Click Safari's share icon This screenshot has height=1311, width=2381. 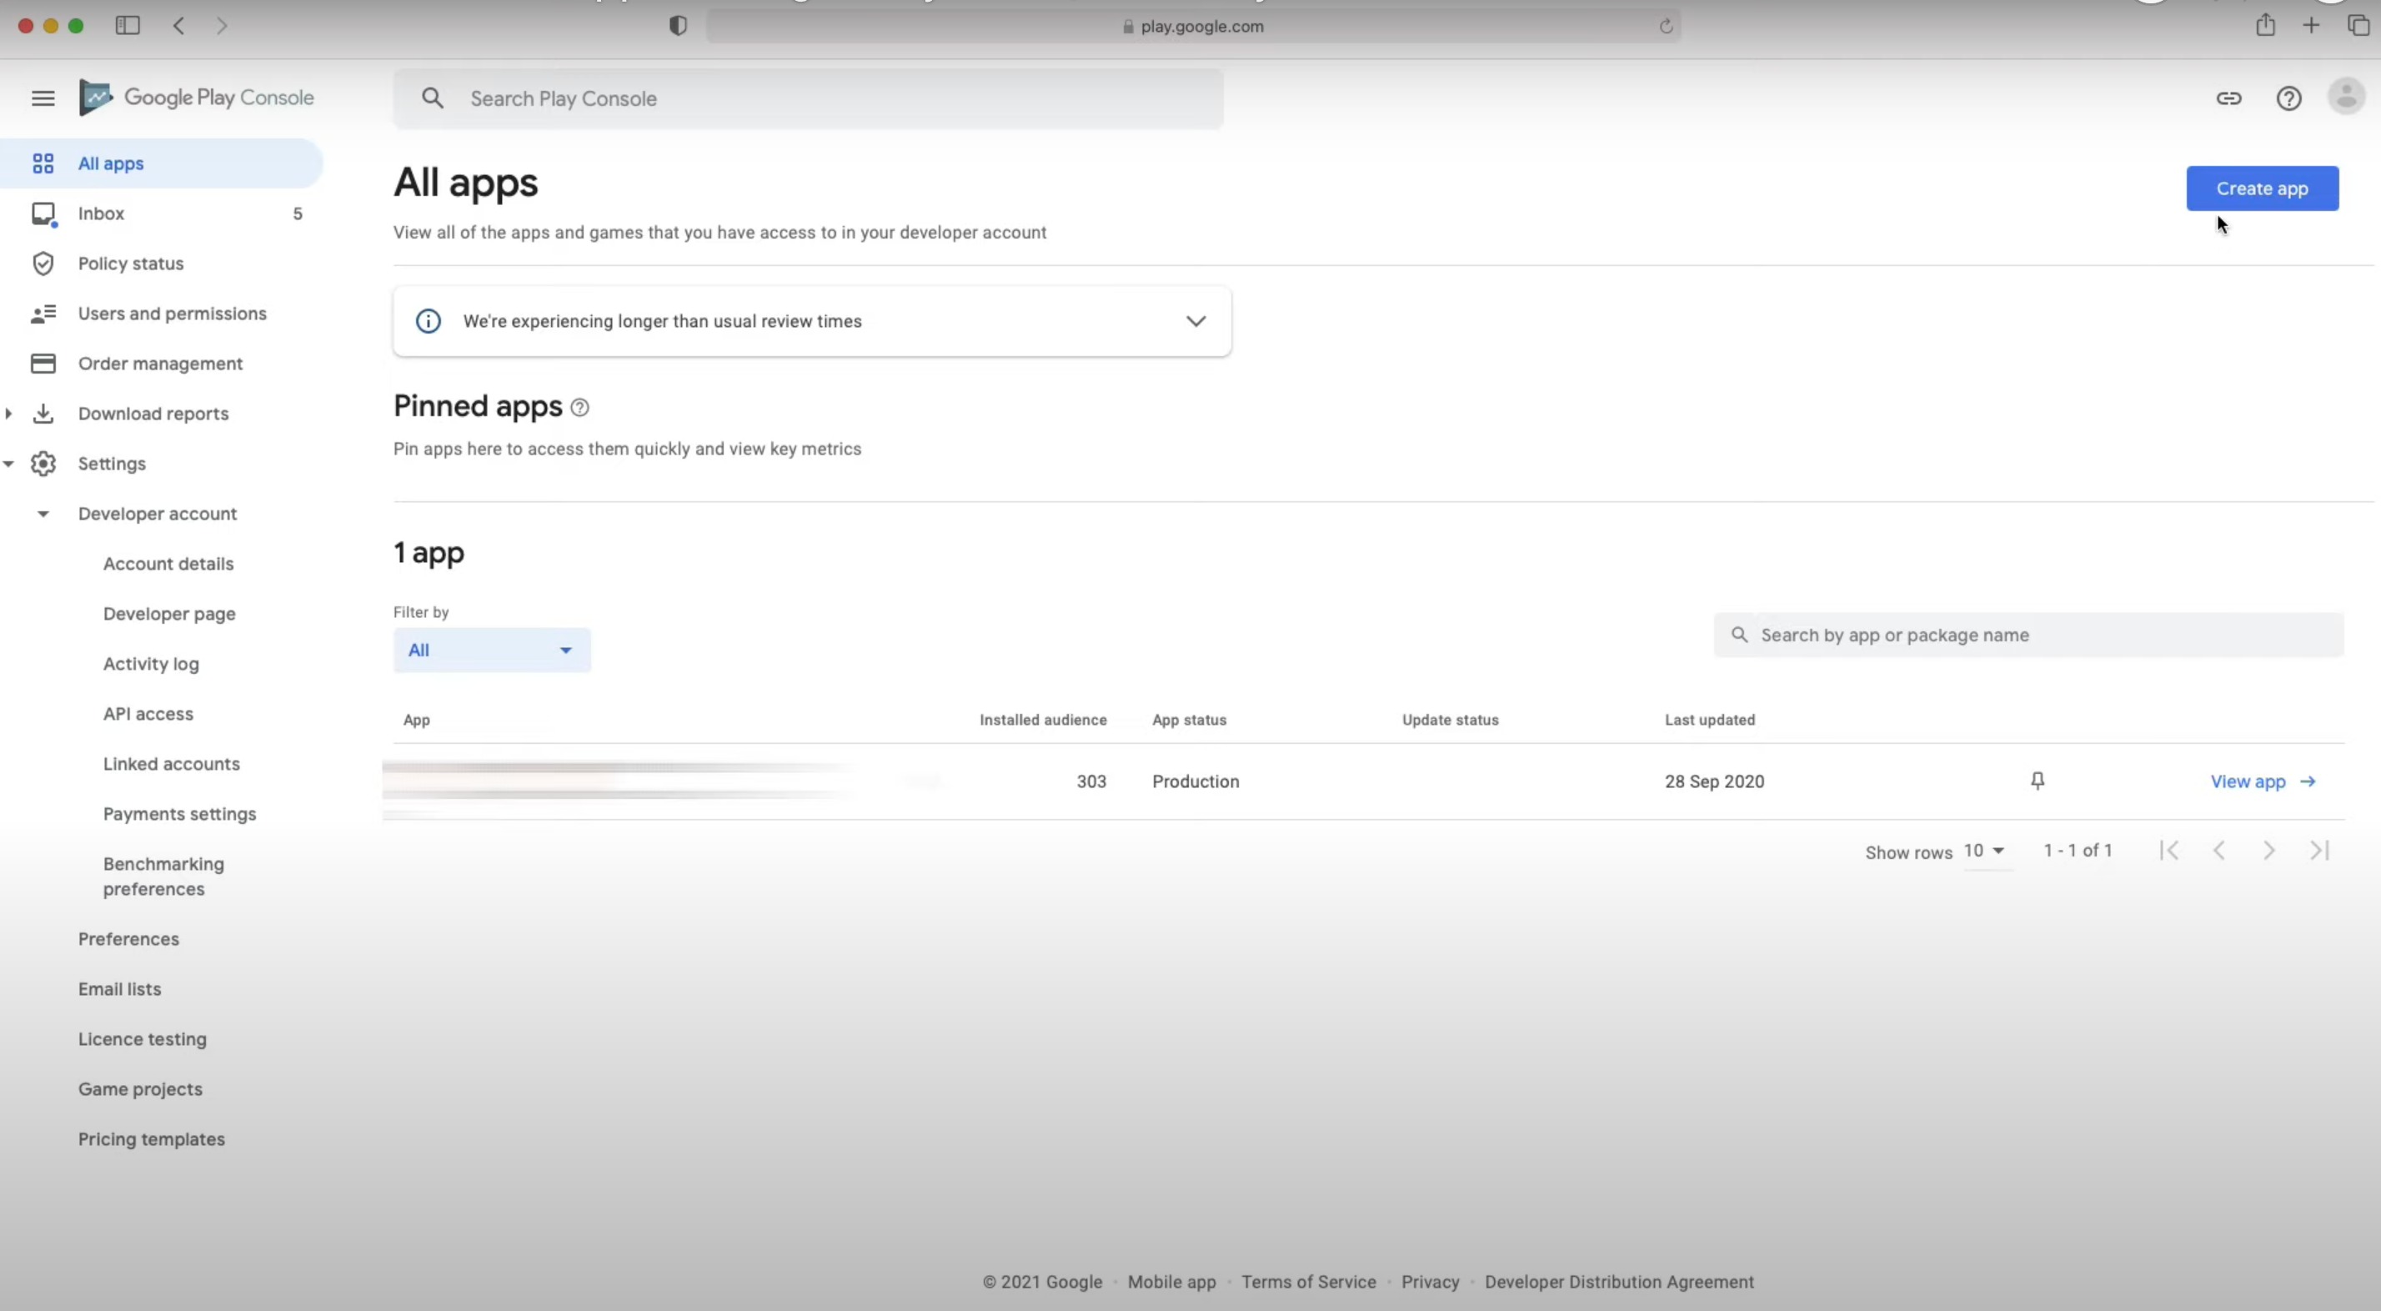(2264, 26)
